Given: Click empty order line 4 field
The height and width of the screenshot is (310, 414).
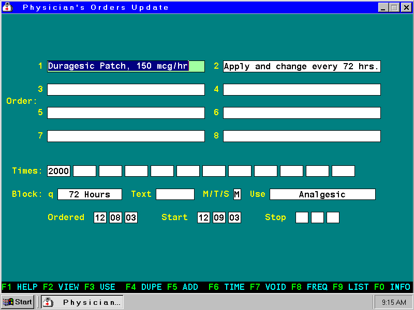Looking at the screenshot, I should tap(302, 89).
